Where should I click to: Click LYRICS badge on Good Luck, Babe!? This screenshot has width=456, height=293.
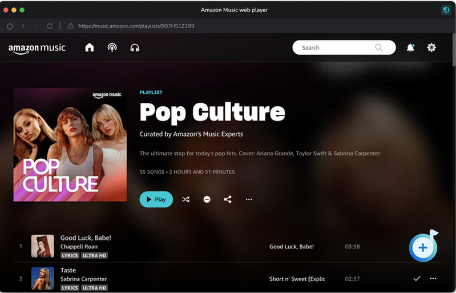pyautogui.click(x=70, y=255)
